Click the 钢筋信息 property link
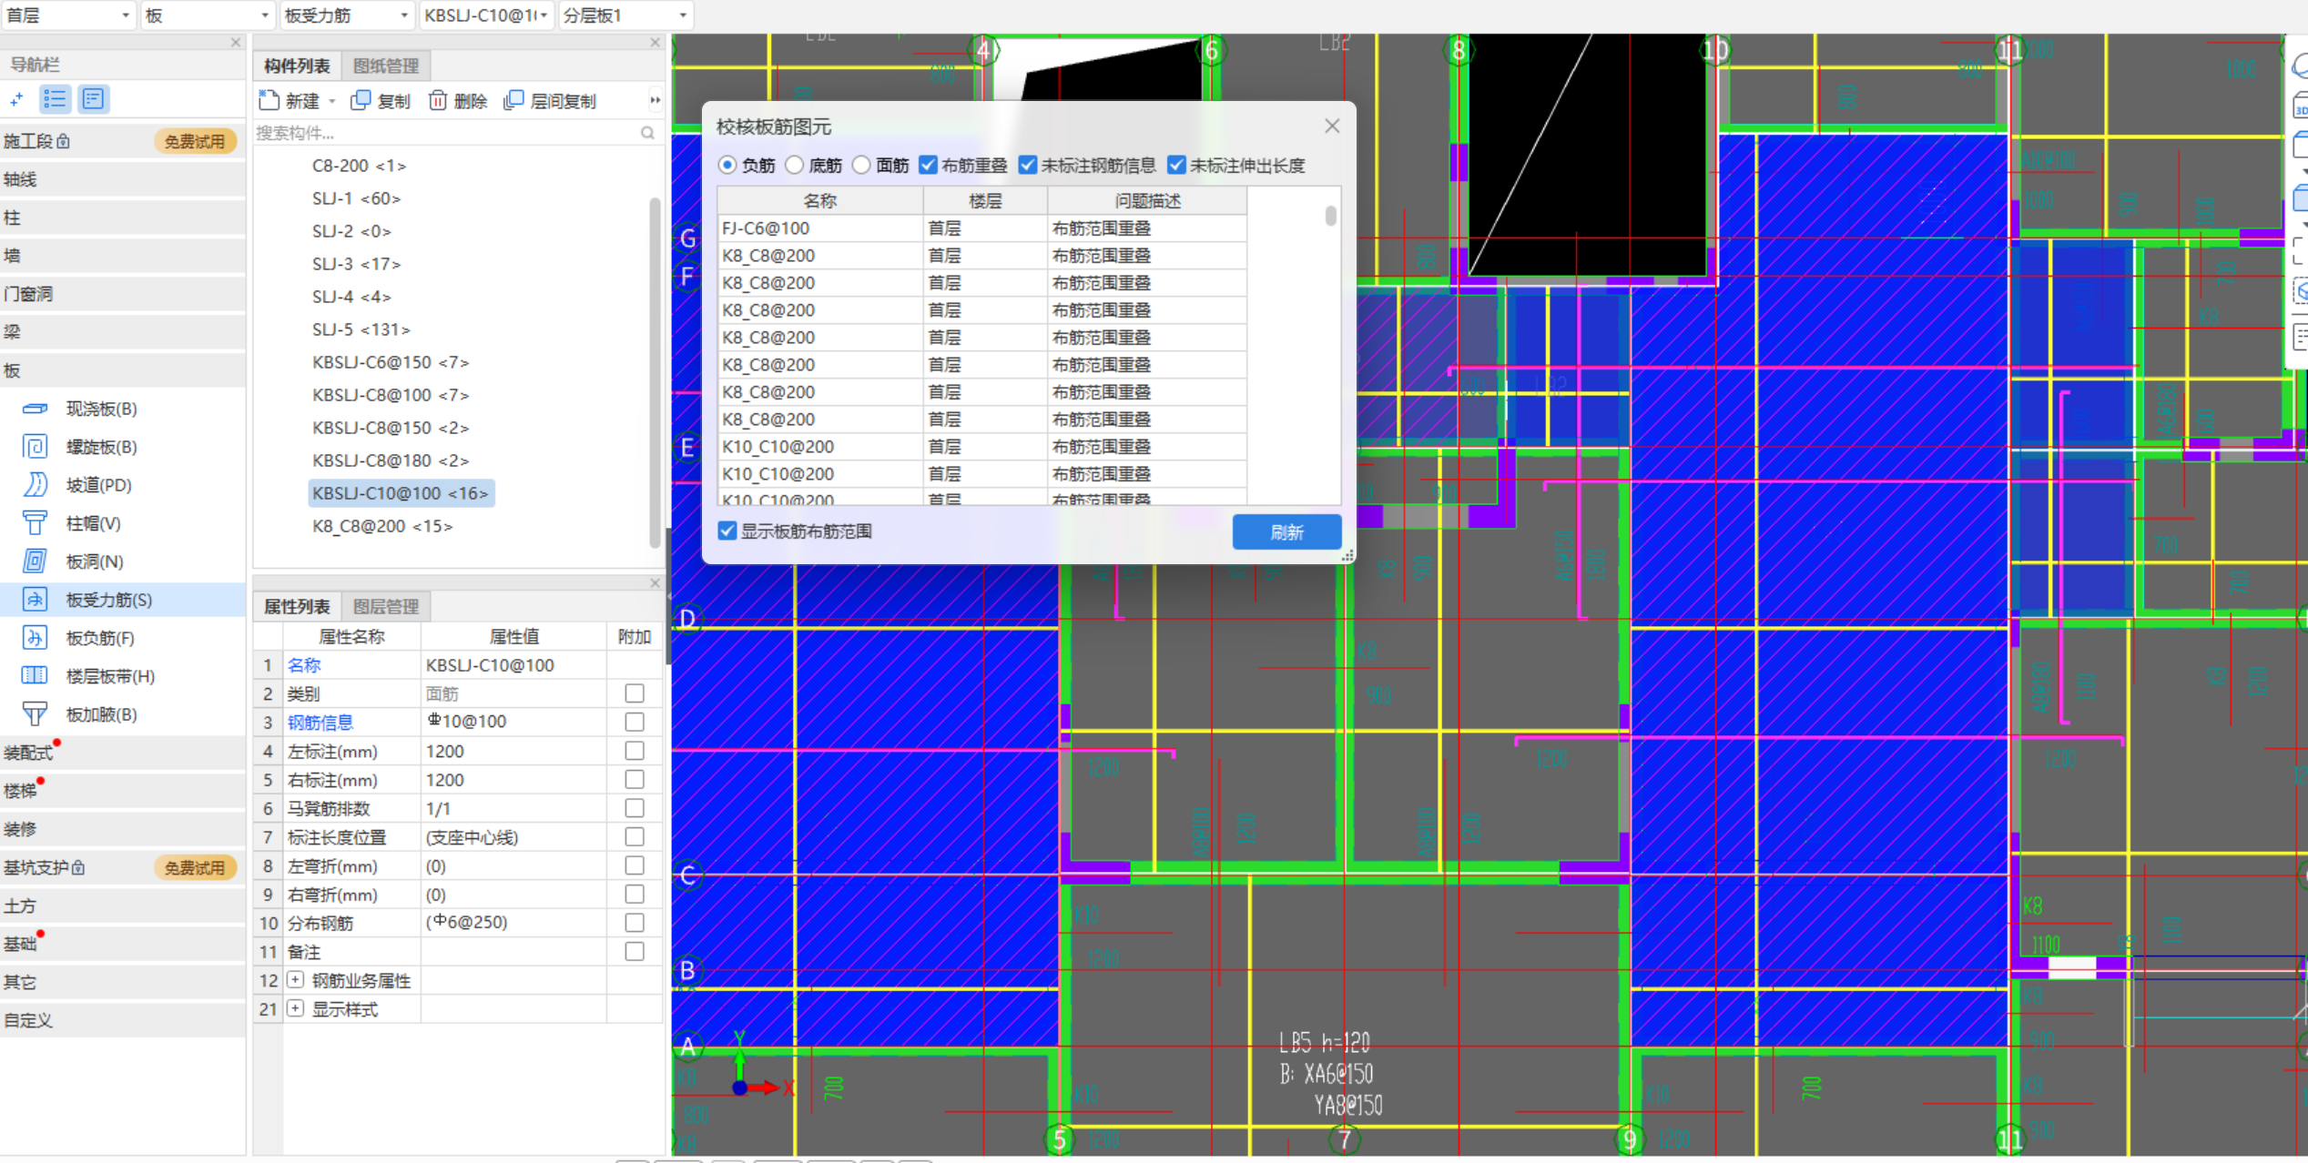The image size is (2308, 1163). [320, 723]
